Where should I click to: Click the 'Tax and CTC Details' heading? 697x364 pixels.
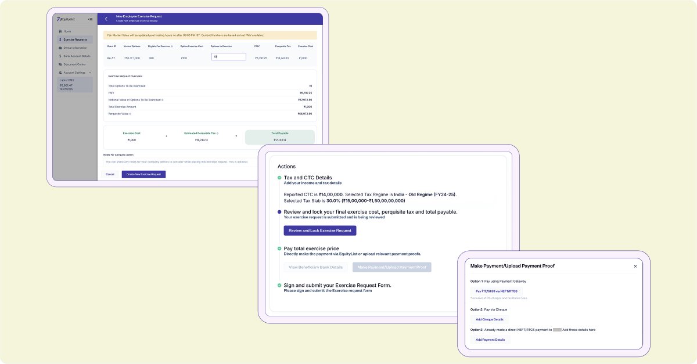(308, 178)
